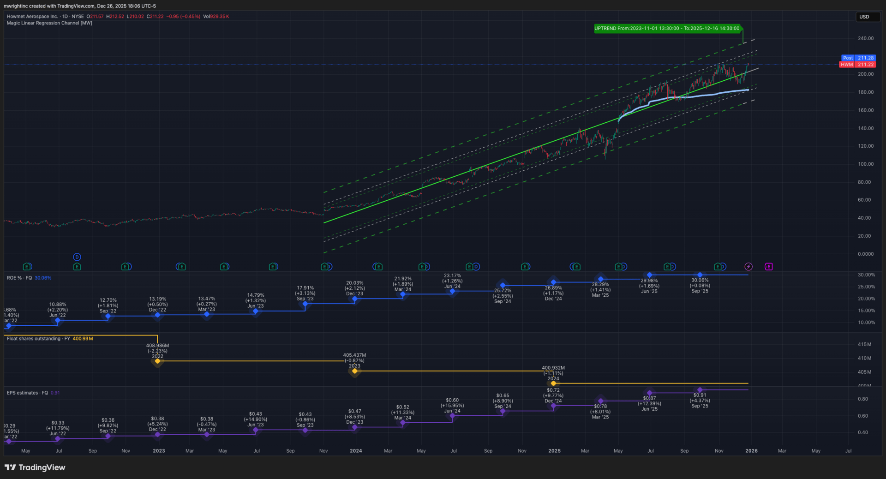Open the magenta upcoming earnings E icon
The image size is (886, 479).
click(769, 267)
